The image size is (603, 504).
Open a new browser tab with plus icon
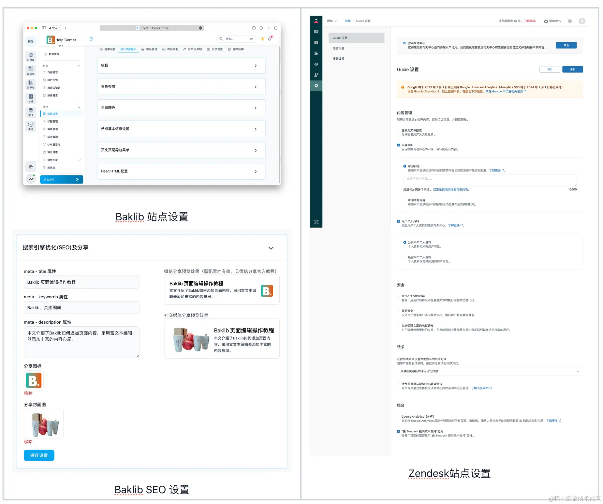(x=268, y=28)
